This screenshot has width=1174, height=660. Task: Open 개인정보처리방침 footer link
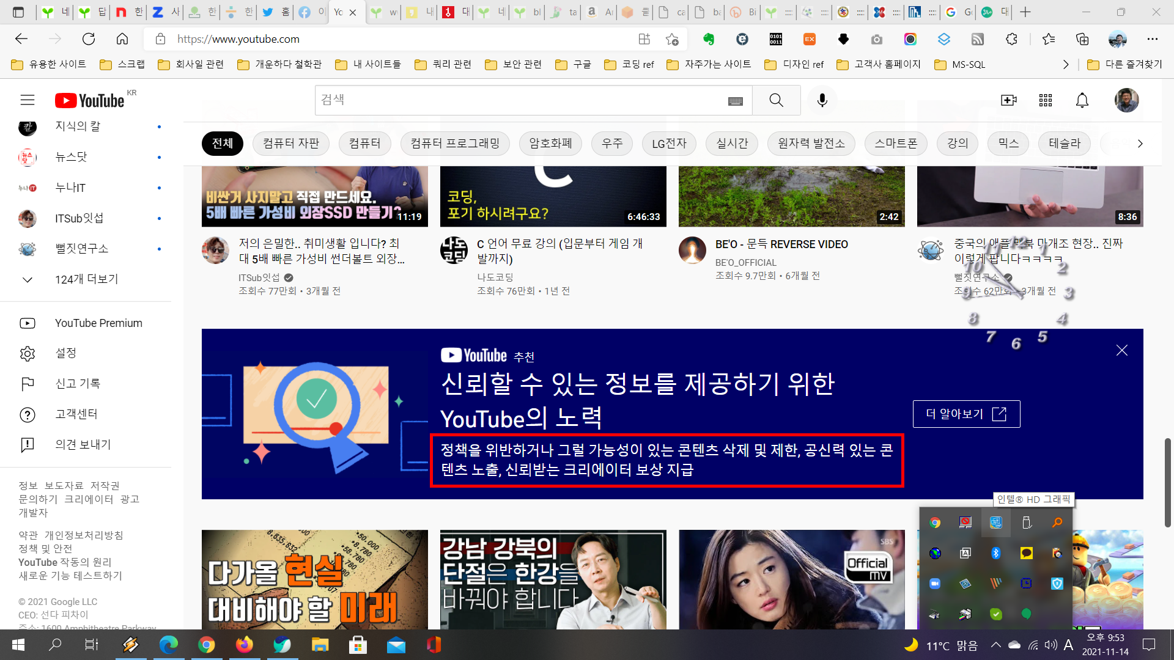click(x=84, y=535)
